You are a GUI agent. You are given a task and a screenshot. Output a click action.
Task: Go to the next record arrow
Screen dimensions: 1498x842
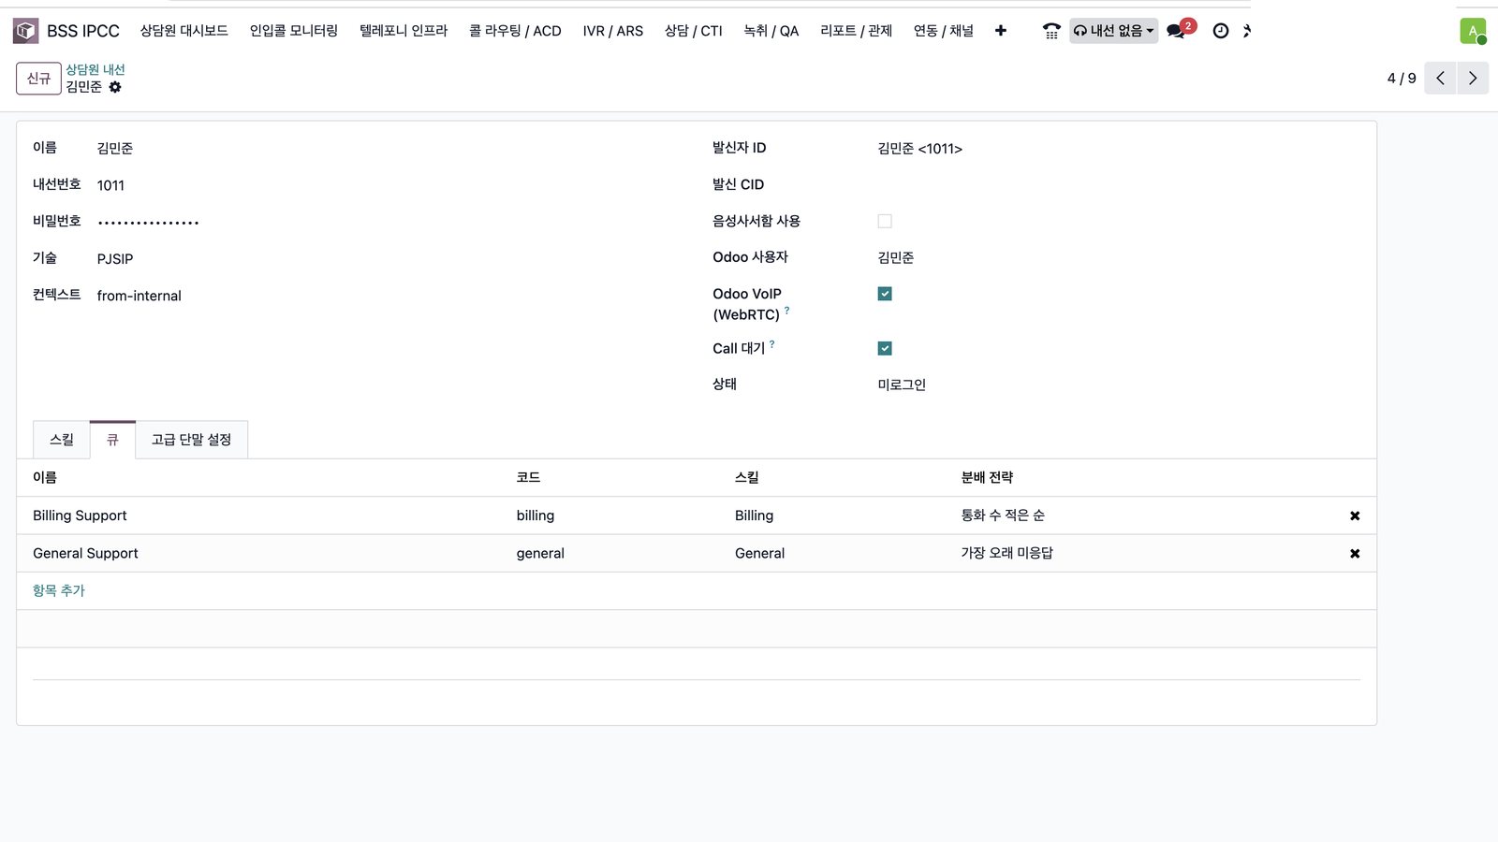pos(1473,79)
